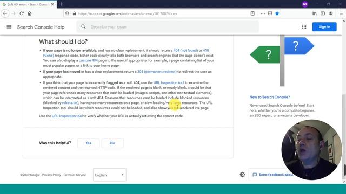Click the tracking protection shield icon
The height and width of the screenshot is (194, 346).
67,13
